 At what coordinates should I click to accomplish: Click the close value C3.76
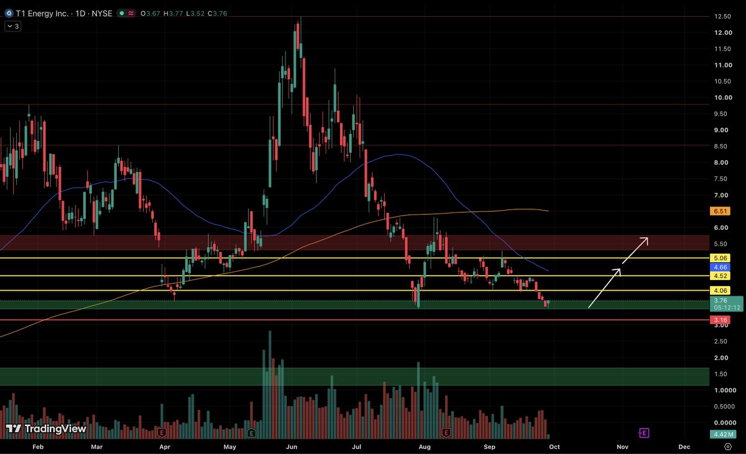218,13
